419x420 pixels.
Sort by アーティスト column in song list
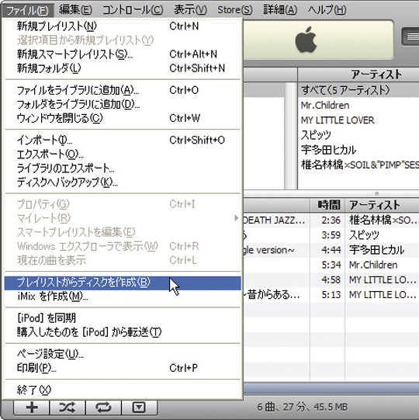click(x=382, y=205)
